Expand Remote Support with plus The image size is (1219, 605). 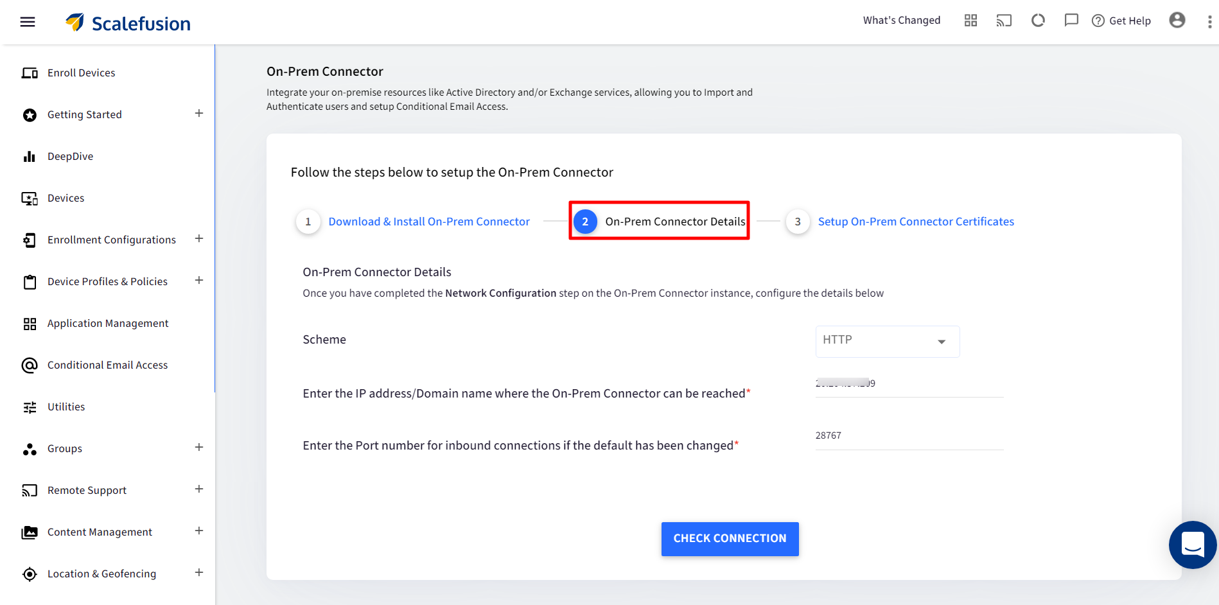[199, 489]
